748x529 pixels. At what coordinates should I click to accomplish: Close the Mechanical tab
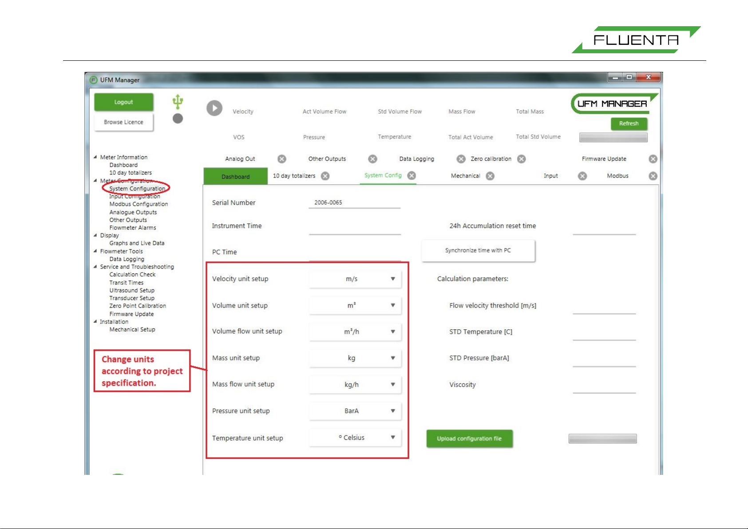[490, 176]
